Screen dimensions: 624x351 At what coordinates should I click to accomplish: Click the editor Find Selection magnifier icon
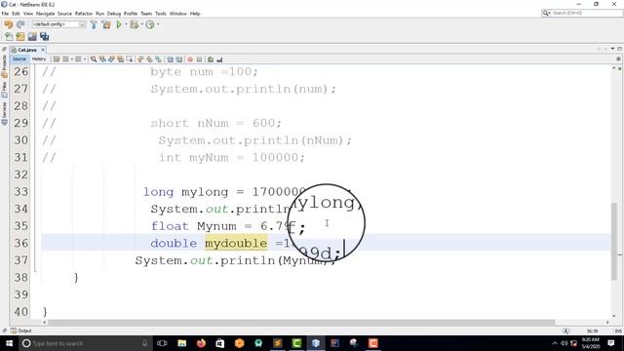(94, 59)
